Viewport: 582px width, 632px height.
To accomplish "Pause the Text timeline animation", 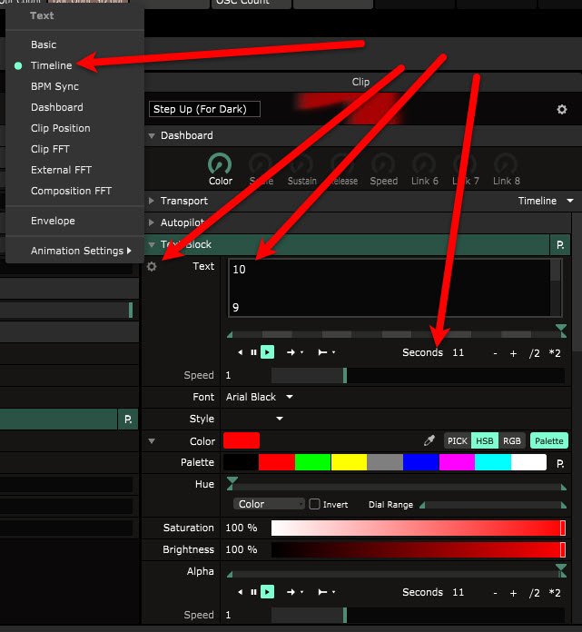I will tap(254, 352).
